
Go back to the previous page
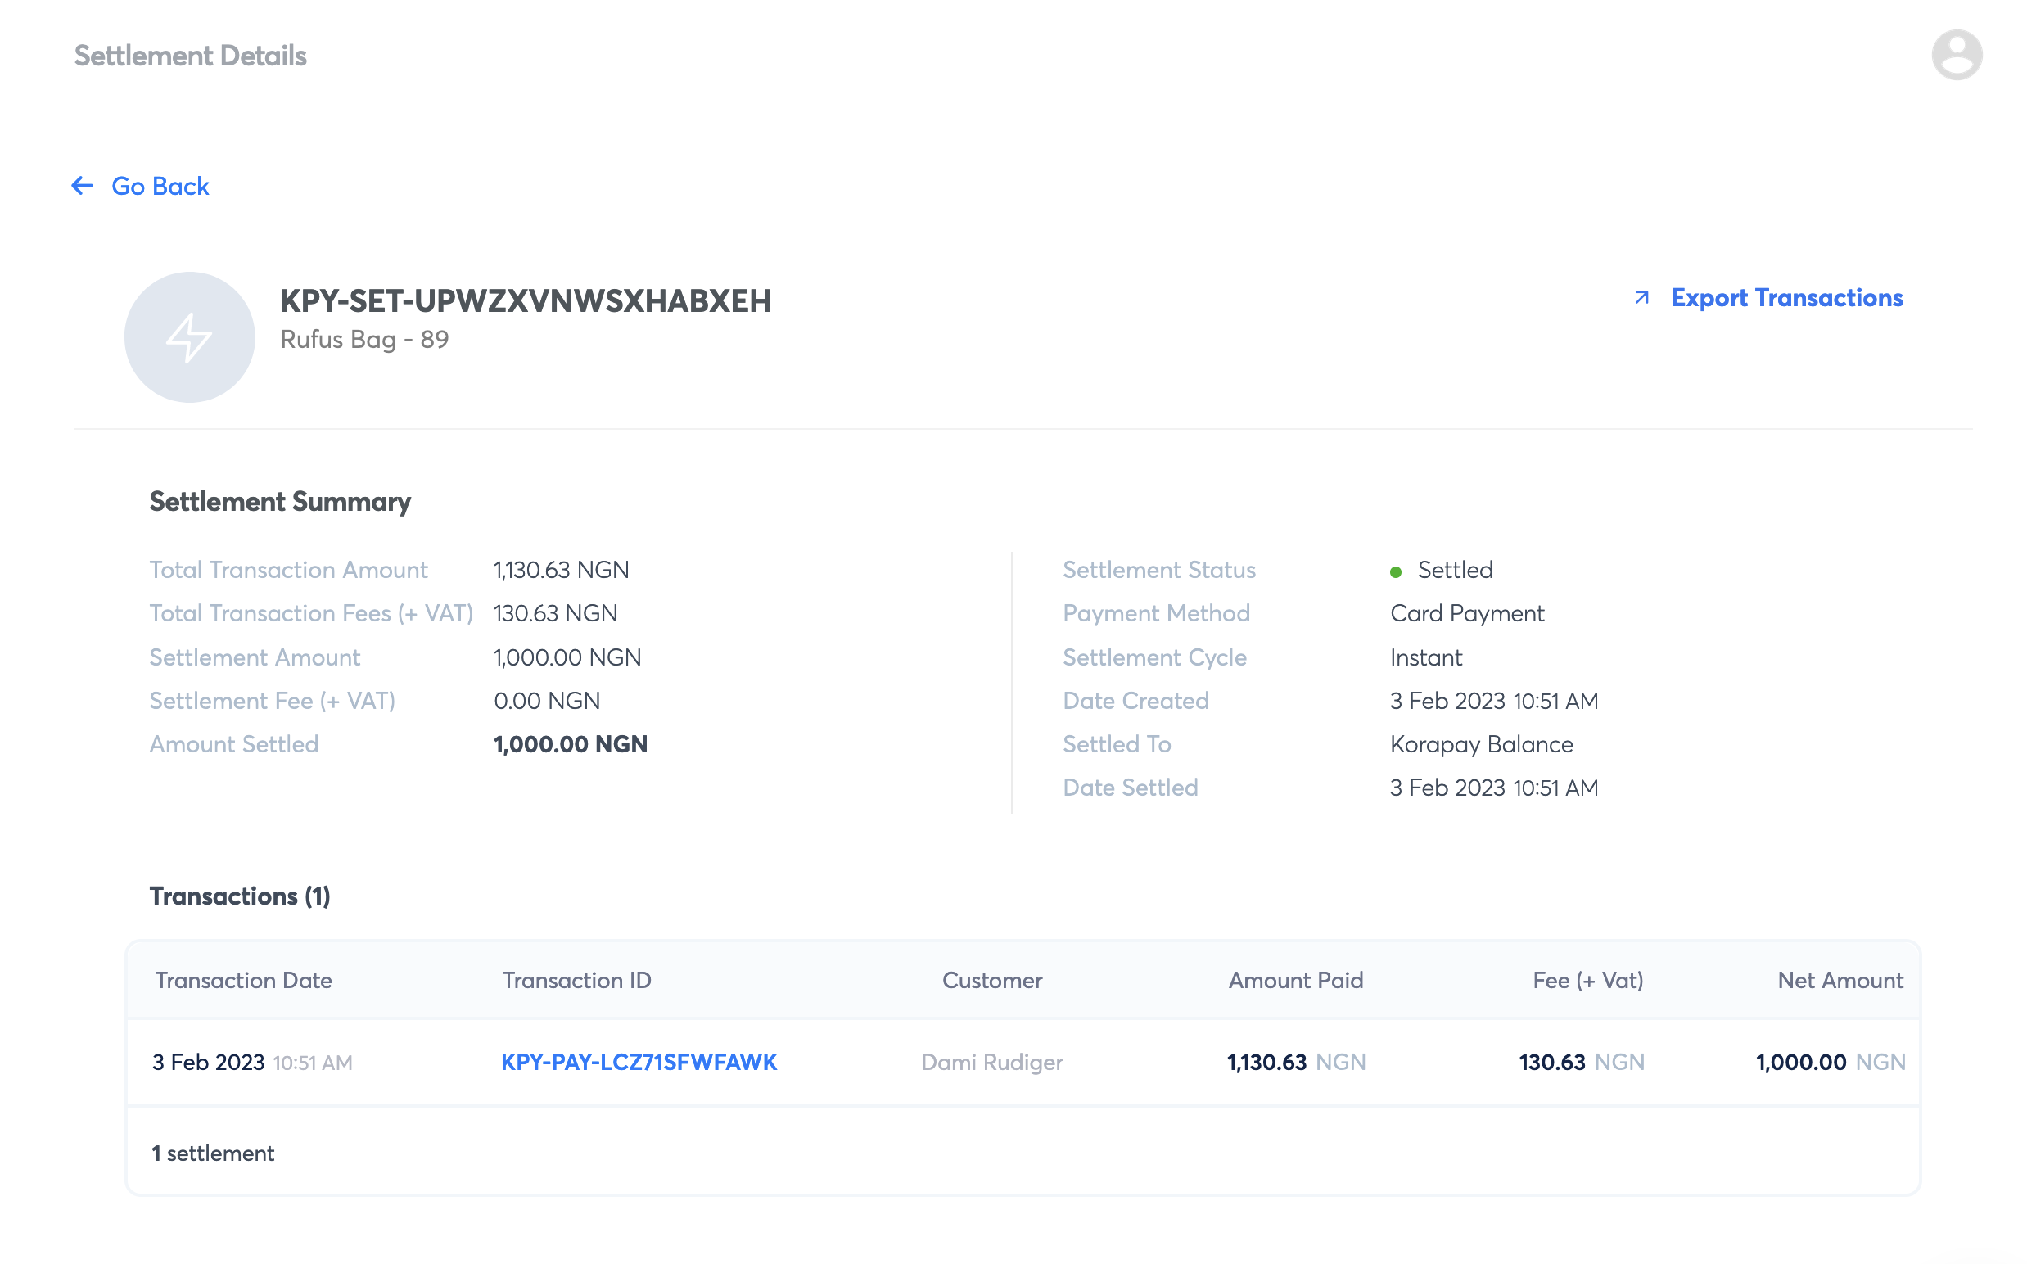click(159, 186)
